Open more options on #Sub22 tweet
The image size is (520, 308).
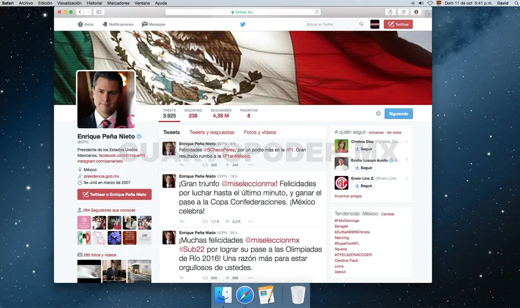tap(251, 278)
